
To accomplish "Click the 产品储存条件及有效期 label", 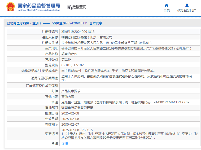I will point(42,85).
